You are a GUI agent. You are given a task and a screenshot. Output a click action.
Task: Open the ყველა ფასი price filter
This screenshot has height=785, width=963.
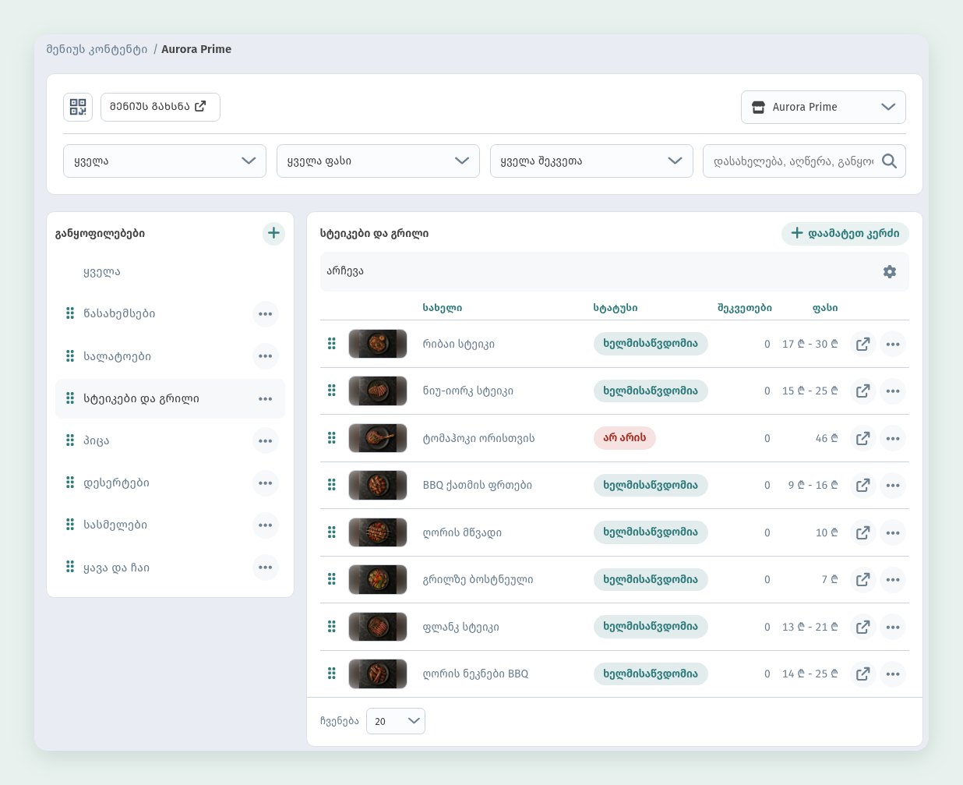pos(378,161)
